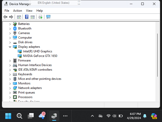Expand the Batteries node chevron
The height and width of the screenshot is (122, 162).
10,24
